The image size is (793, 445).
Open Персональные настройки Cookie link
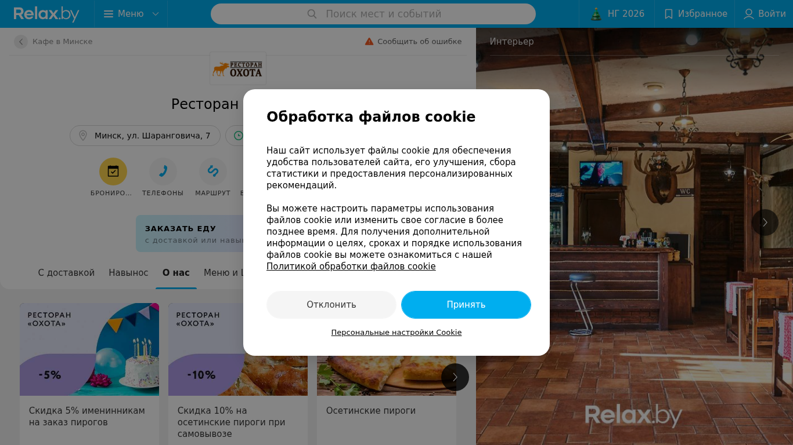point(396,333)
